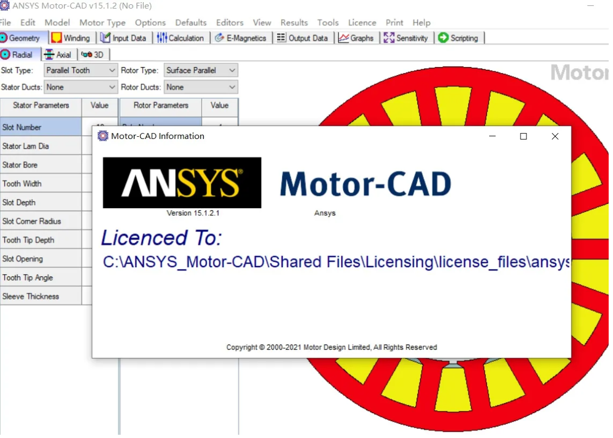The width and height of the screenshot is (613, 438).
Task: Click the ANSYS logo in the dialog
Action: click(181, 182)
